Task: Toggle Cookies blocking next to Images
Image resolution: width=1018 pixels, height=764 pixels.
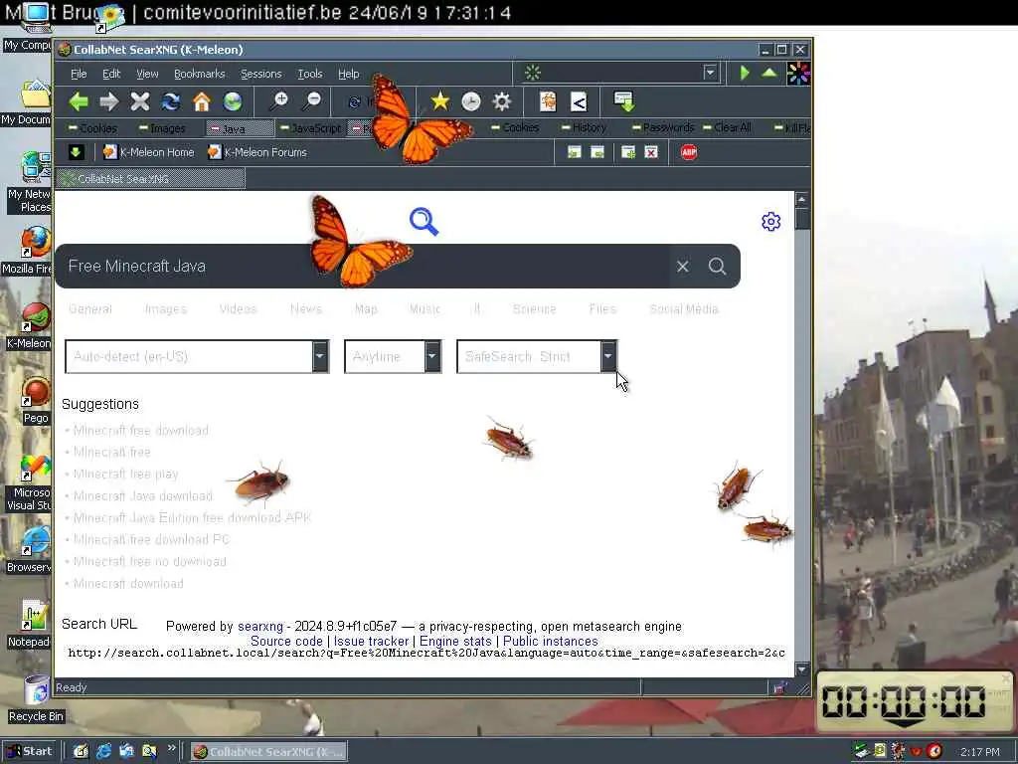Action: [x=92, y=128]
